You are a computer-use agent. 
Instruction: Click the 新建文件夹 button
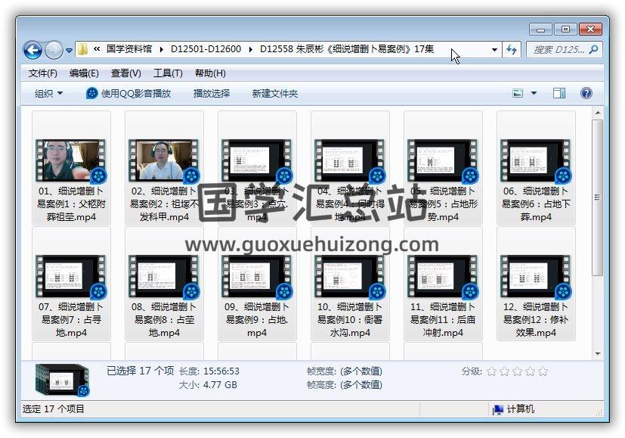pyautogui.click(x=275, y=93)
